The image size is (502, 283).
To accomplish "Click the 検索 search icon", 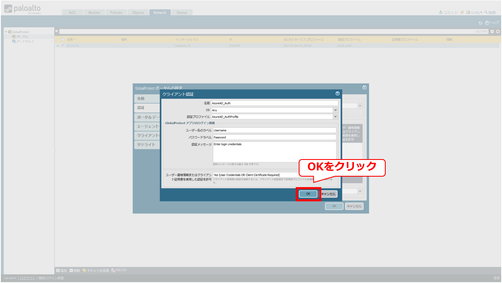I will click(486, 13).
